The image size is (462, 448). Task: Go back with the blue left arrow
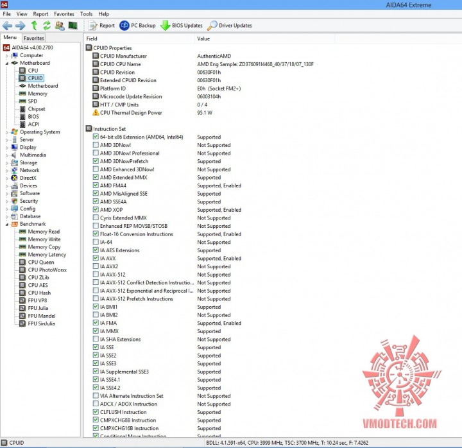pos(7,26)
